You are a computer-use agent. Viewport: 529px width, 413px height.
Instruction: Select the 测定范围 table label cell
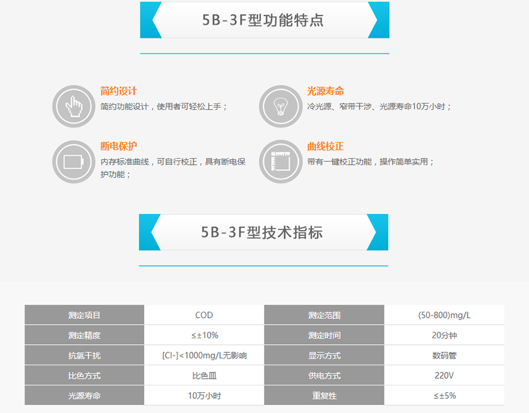(x=324, y=315)
